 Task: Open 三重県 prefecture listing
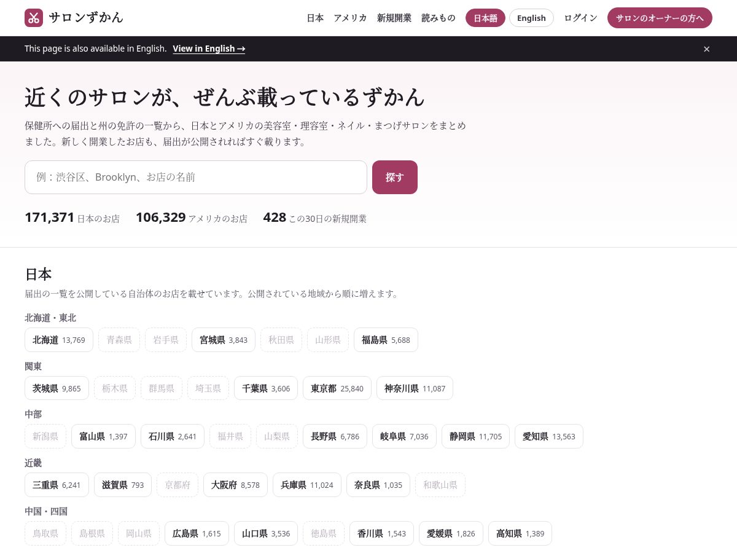(57, 485)
